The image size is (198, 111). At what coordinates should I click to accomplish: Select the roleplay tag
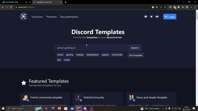80,55
